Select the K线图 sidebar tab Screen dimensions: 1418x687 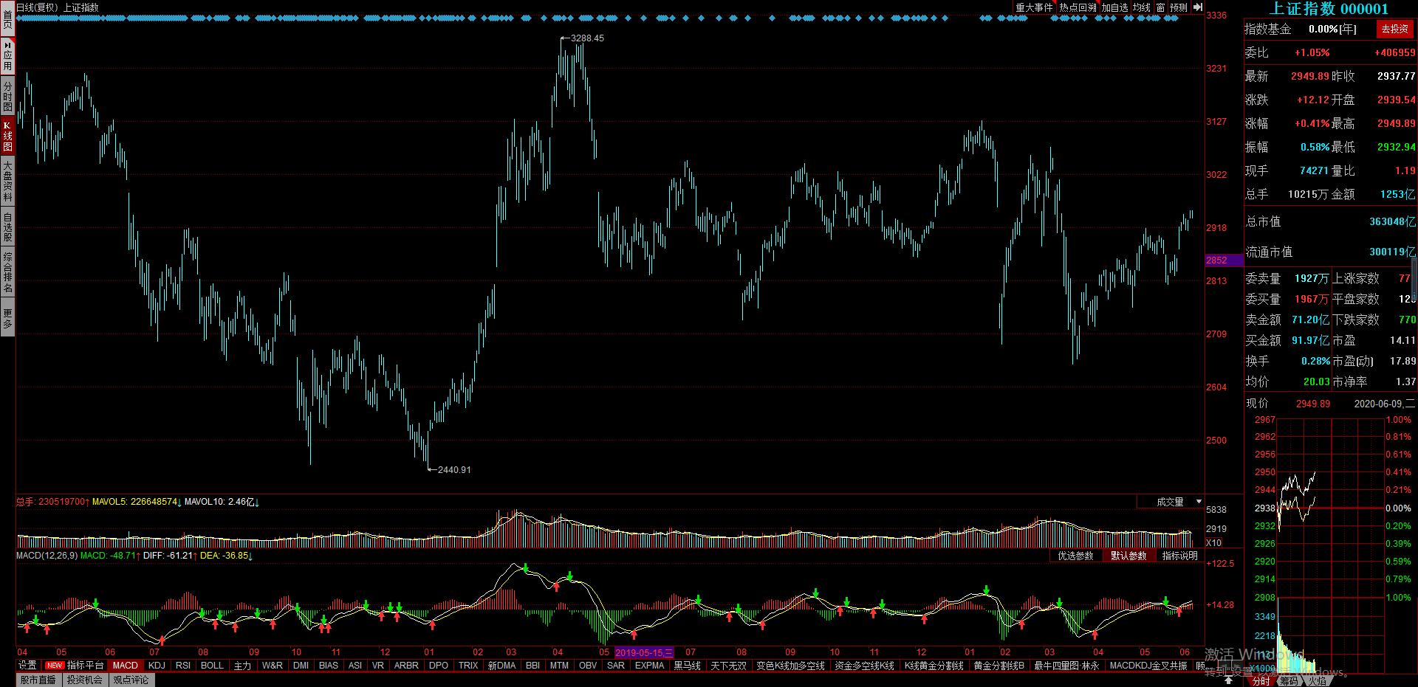(x=7, y=137)
